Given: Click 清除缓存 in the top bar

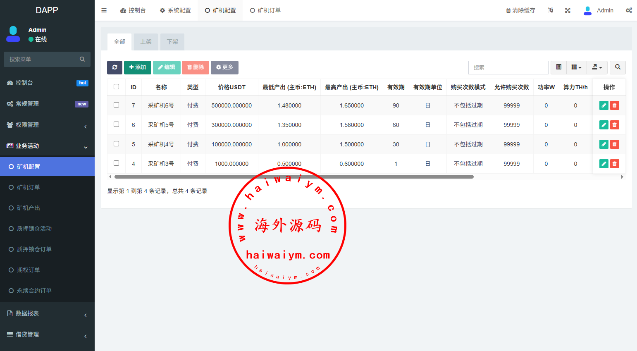Looking at the screenshot, I should click(x=520, y=10).
